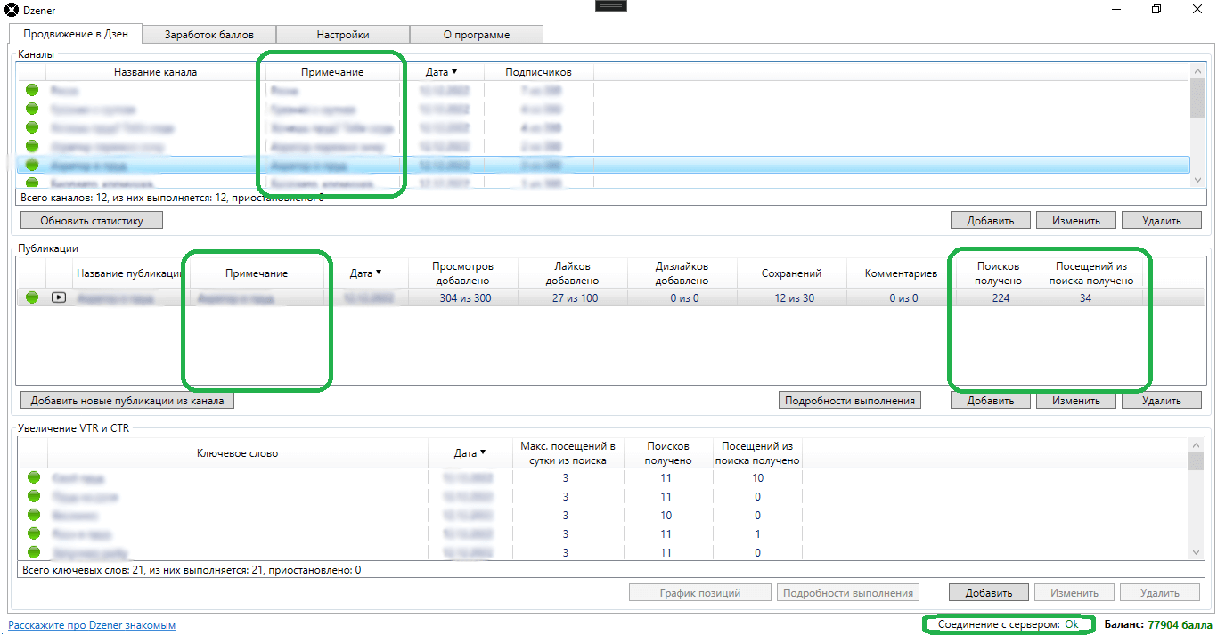Click 0 из 0 in Комментариев column
This screenshot has height=635, width=1217.
(903, 298)
